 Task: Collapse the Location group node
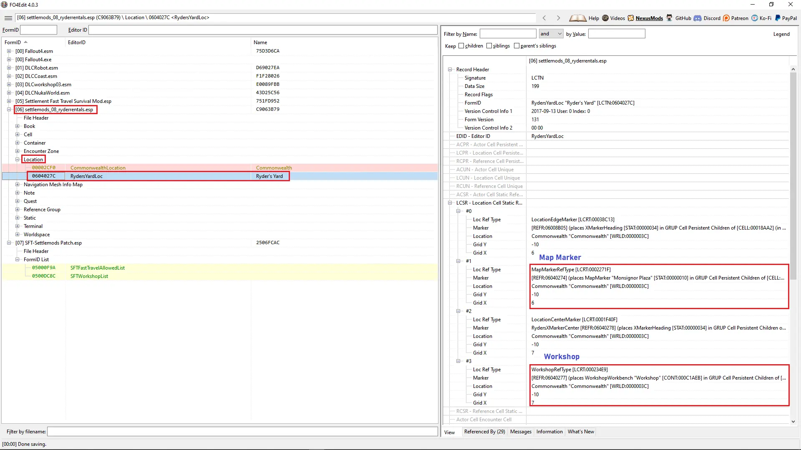coord(17,160)
